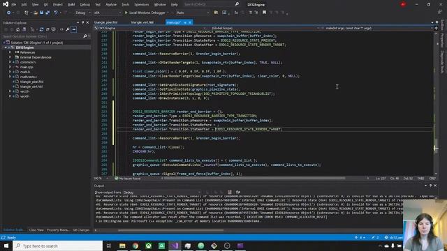
Task: Toggle bookmark toolbar icon
Action: coord(264,13)
